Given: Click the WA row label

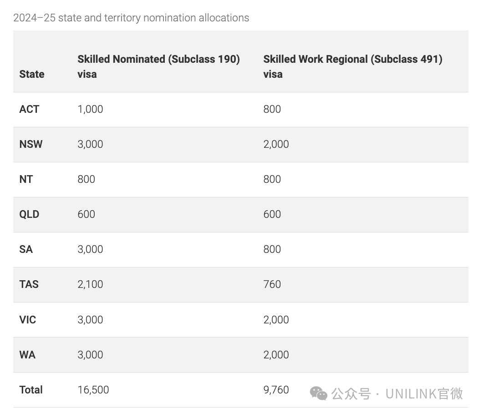Looking at the screenshot, I should pos(27,354).
